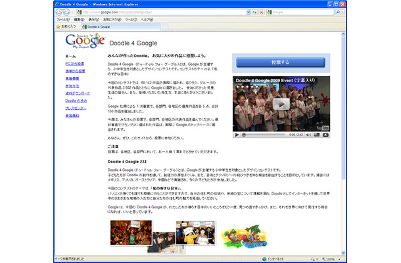Open the Doodle の歩み sidebar link

click(76, 101)
